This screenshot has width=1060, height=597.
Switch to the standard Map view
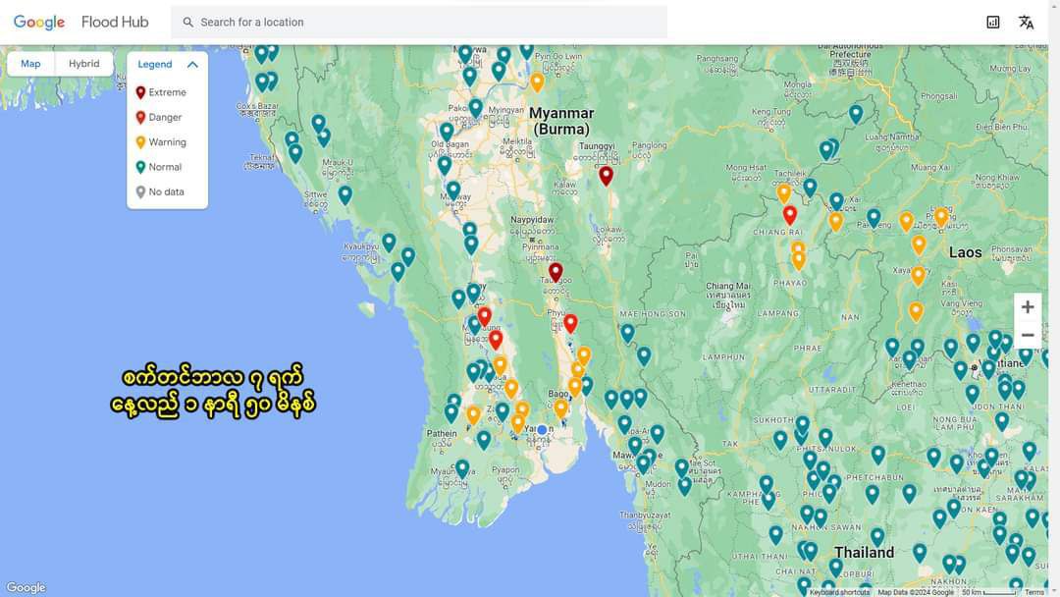tap(31, 64)
